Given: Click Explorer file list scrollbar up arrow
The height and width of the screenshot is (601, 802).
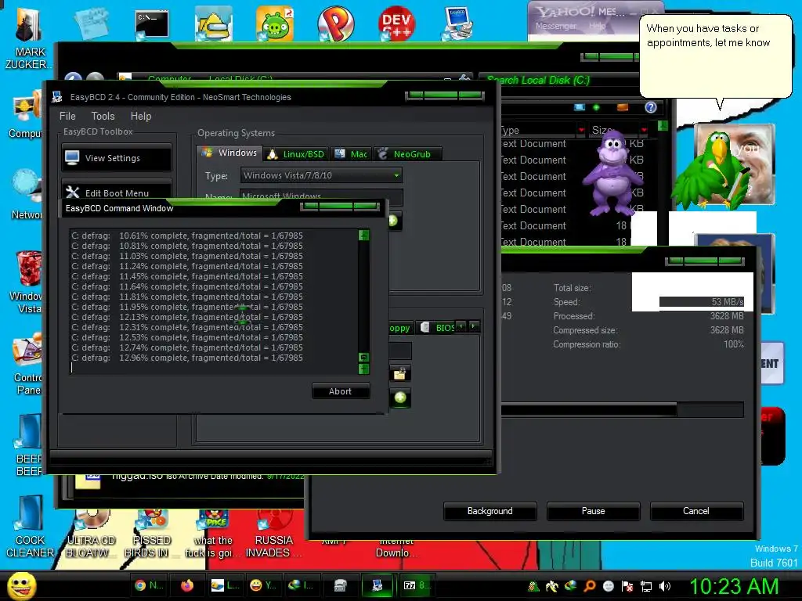Looking at the screenshot, I should point(663,125).
